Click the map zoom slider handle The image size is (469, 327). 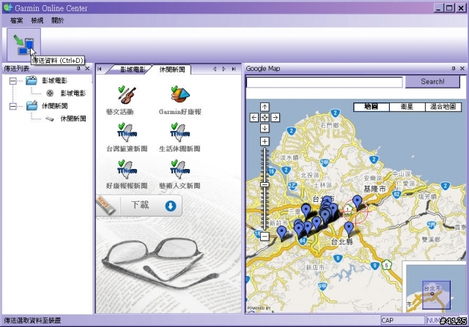(265, 185)
